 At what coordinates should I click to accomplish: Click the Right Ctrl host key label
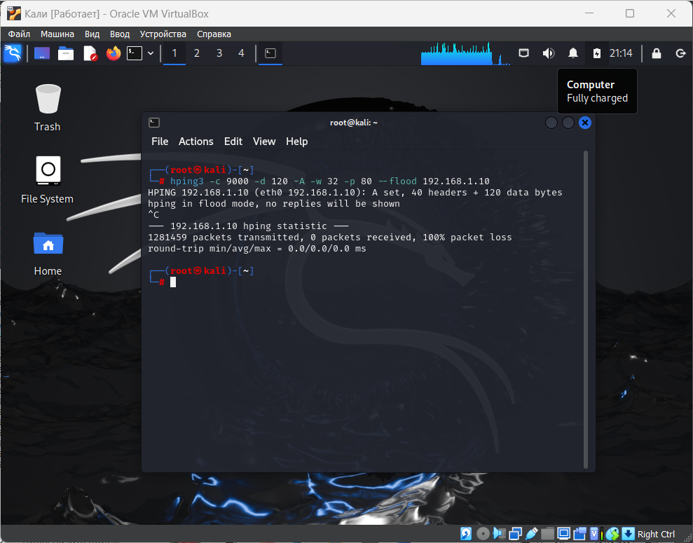tap(656, 534)
